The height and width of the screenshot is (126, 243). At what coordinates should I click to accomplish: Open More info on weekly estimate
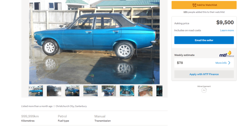point(221,63)
